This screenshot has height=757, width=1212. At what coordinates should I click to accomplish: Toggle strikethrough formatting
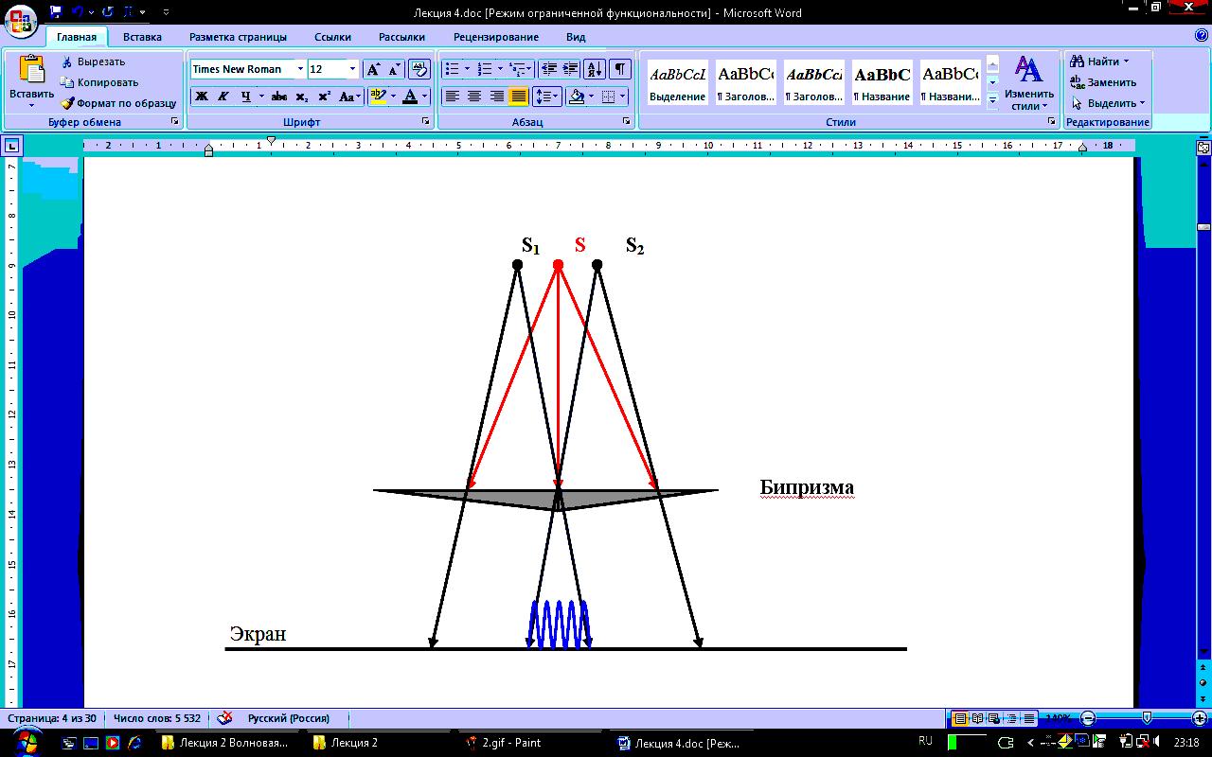coord(278,97)
